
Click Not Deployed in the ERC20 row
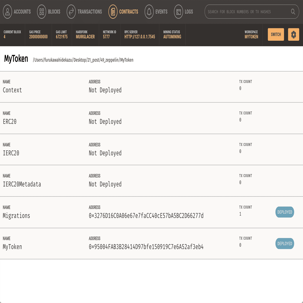coord(105,121)
